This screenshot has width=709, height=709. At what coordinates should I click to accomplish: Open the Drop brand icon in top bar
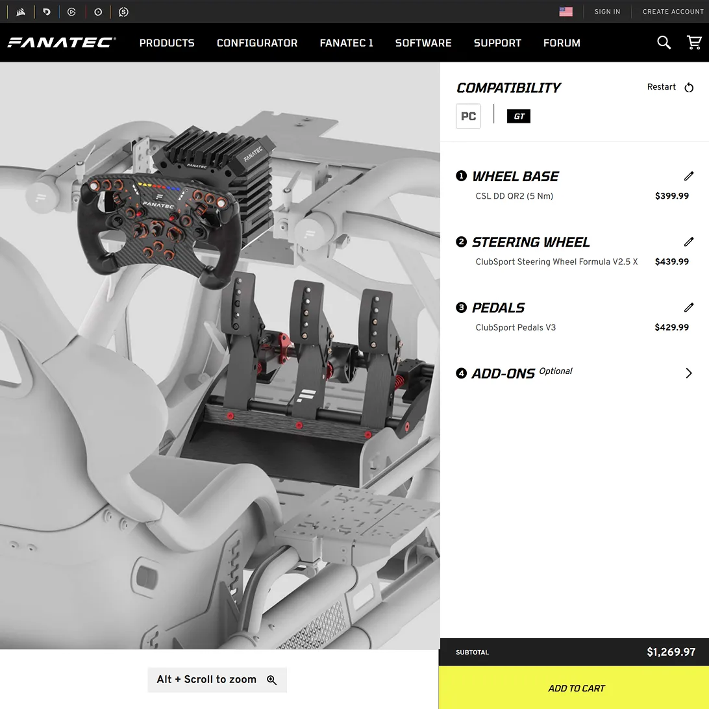pos(47,12)
